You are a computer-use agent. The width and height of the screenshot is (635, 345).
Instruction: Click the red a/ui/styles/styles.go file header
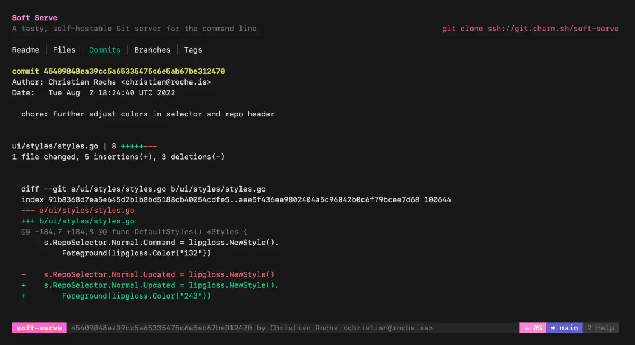pyautogui.click(x=78, y=210)
